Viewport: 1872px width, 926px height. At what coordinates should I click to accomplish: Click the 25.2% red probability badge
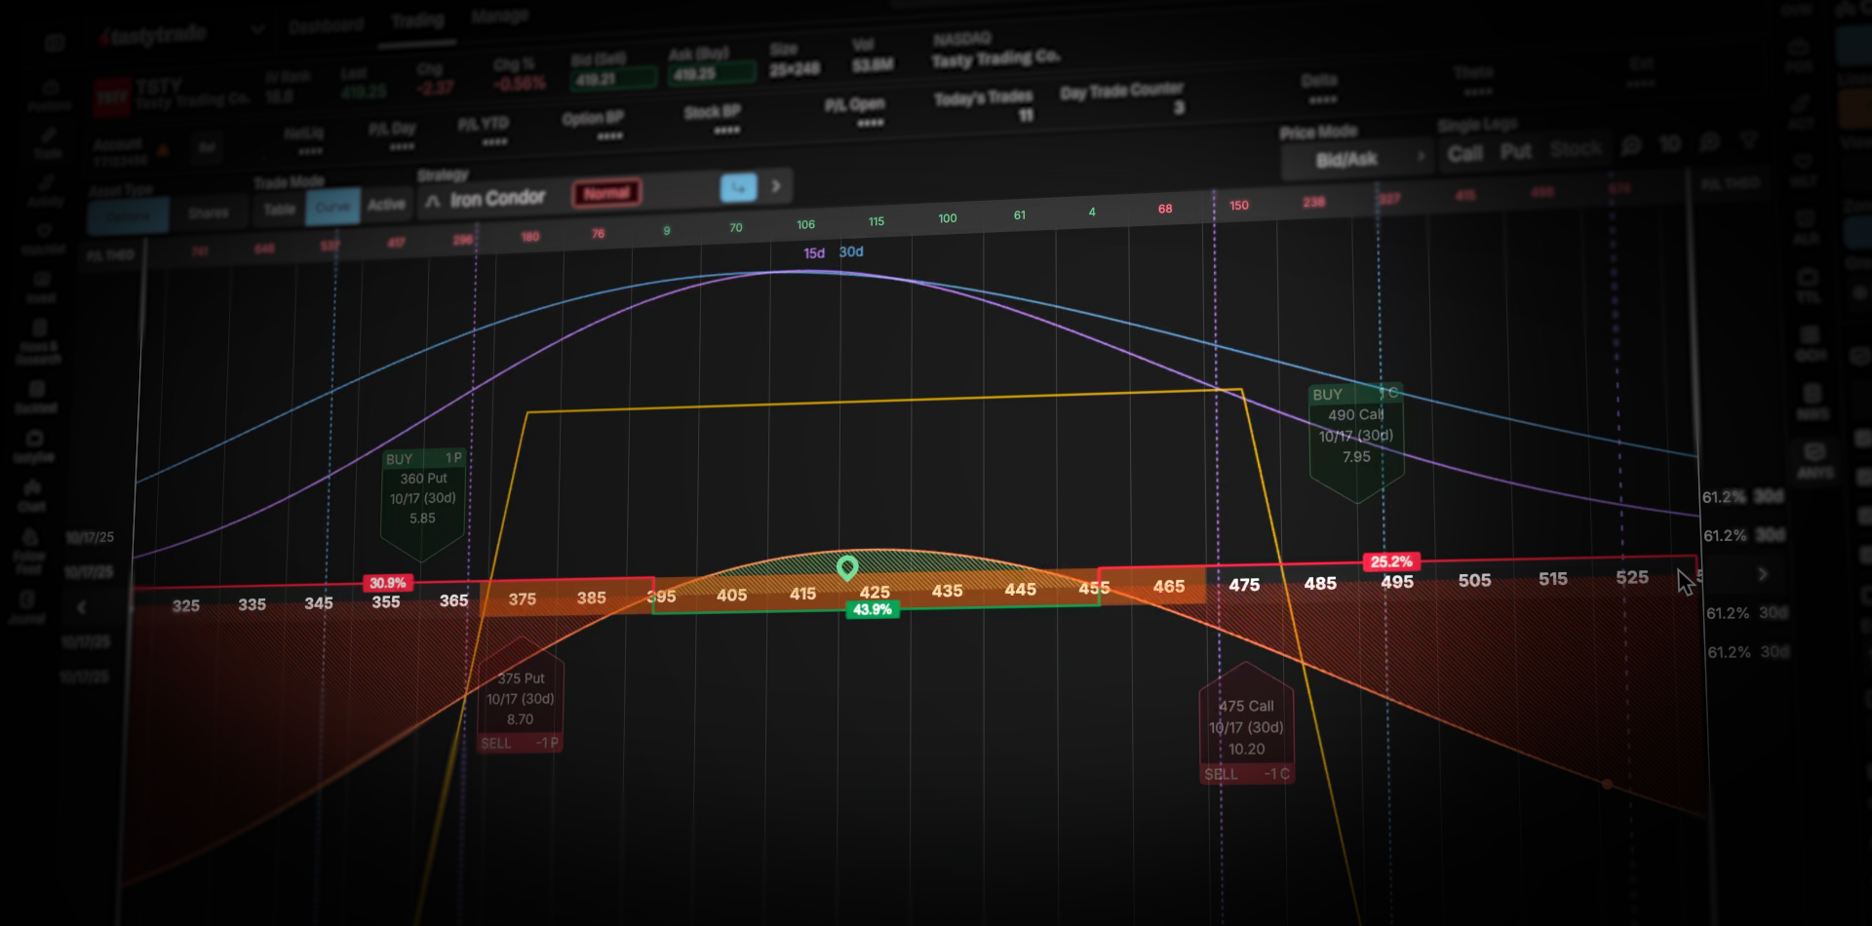coord(1391,561)
